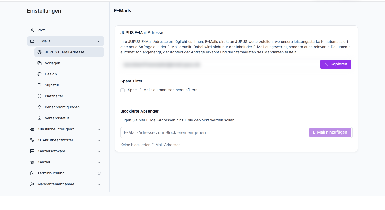
Task: Click the Blockierte Absender heading
Action: 140,111
